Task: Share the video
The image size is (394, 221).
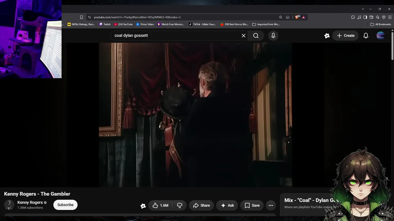Action: coord(201,205)
